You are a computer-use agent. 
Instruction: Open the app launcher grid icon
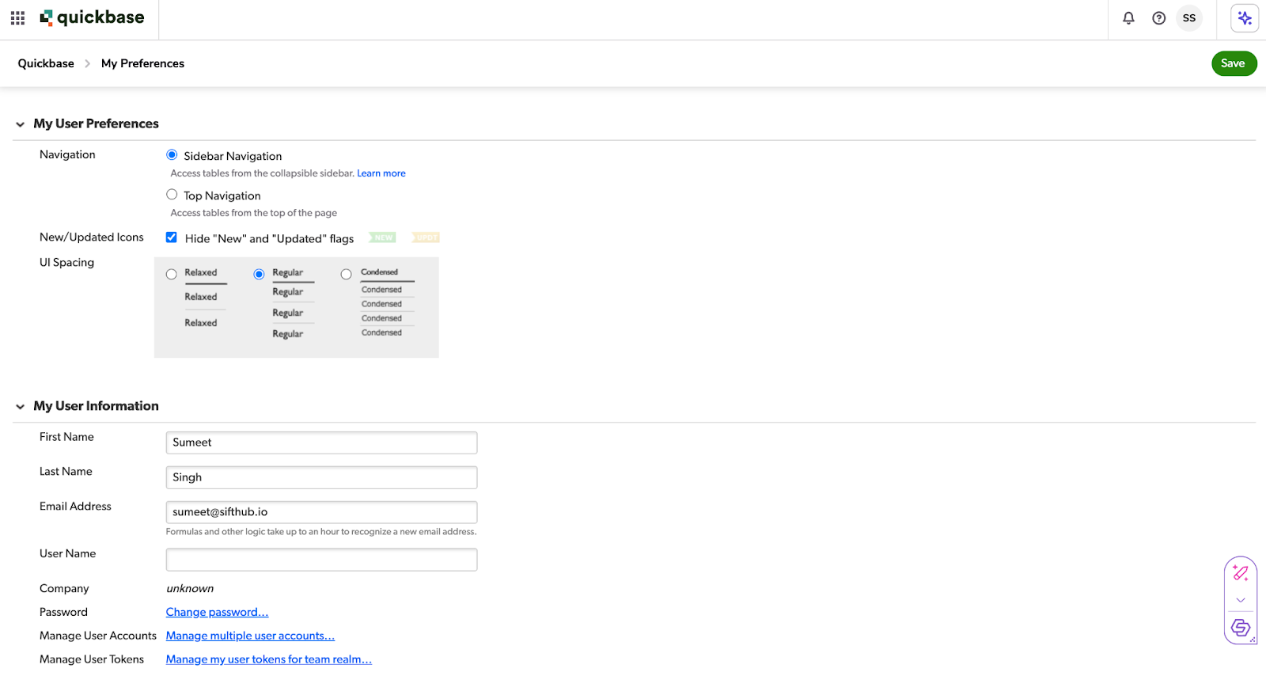[x=17, y=17]
